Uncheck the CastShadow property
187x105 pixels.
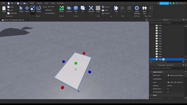coord(168,79)
